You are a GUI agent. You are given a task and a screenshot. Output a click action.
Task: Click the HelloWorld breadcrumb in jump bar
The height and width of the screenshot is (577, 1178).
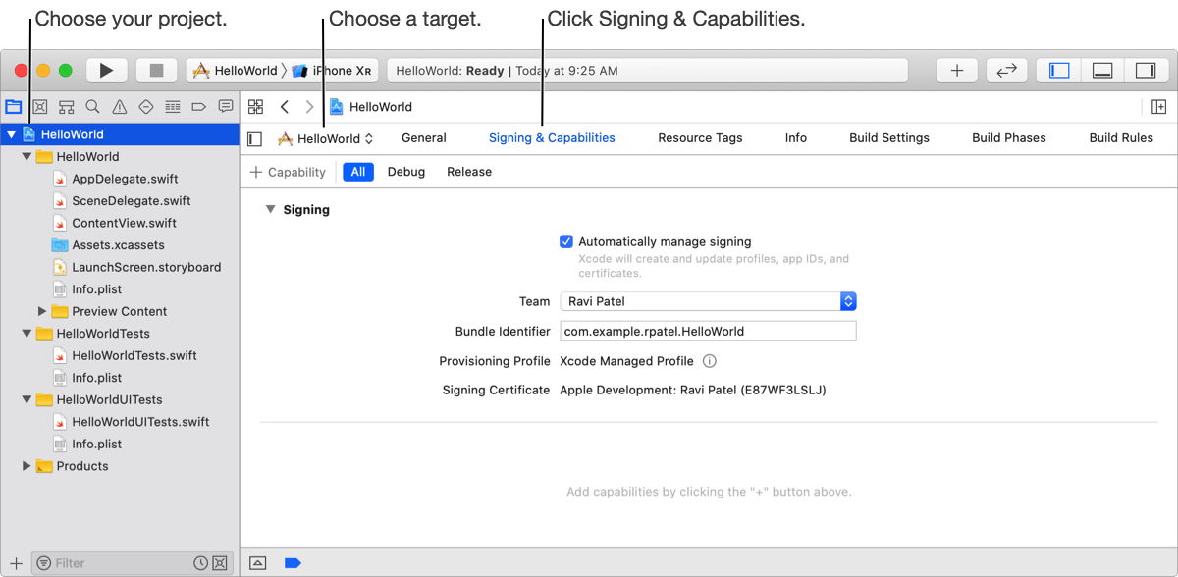[370, 107]
